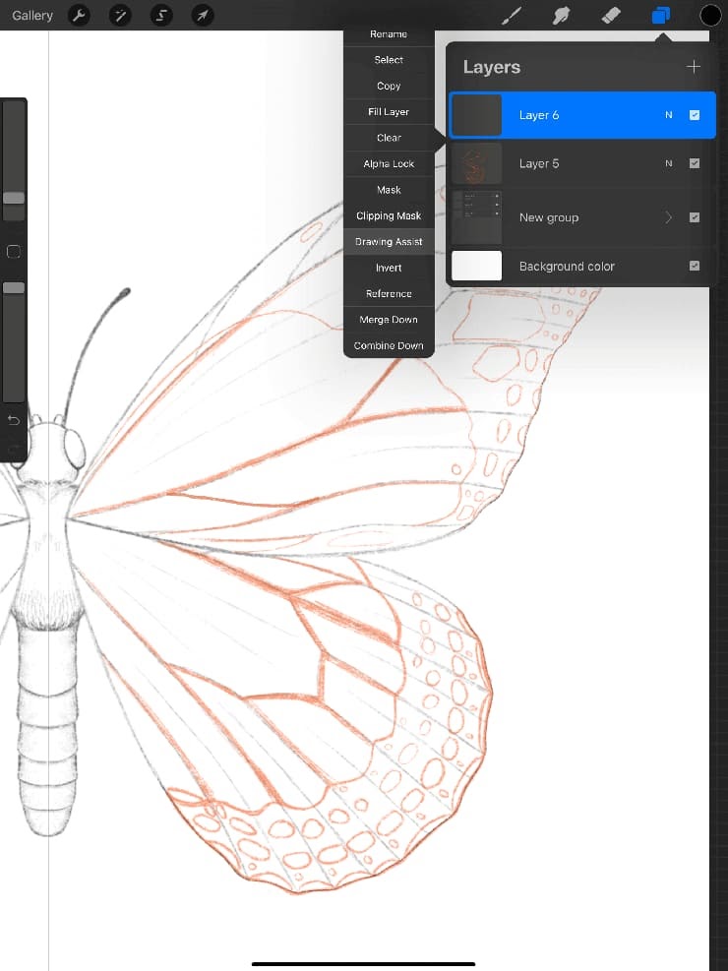Set layer as Reference
Image resolution: width=728 pixels, height=971 pixels.
[389, 294]
